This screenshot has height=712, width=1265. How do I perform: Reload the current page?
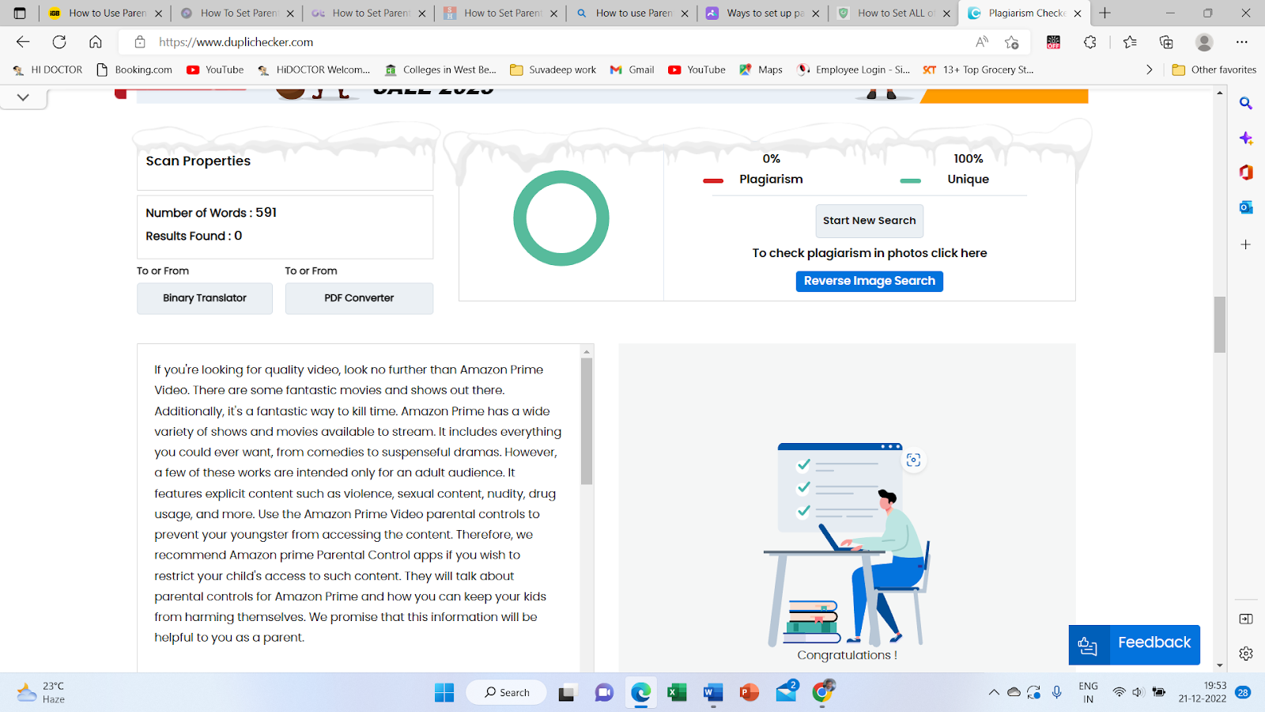click(x=59, y=42)
